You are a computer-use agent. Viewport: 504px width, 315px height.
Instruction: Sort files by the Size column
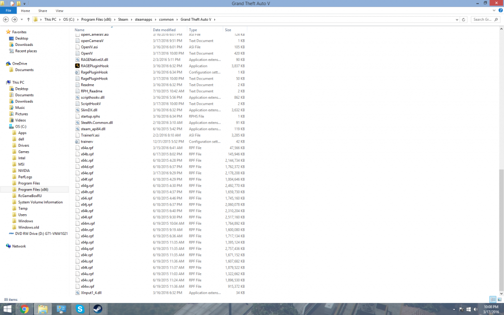(x=228, y=30)
